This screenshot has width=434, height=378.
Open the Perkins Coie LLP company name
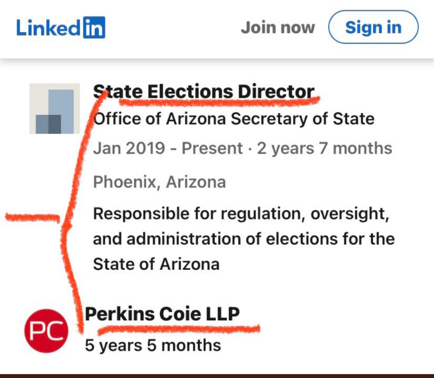pos(163,314)
